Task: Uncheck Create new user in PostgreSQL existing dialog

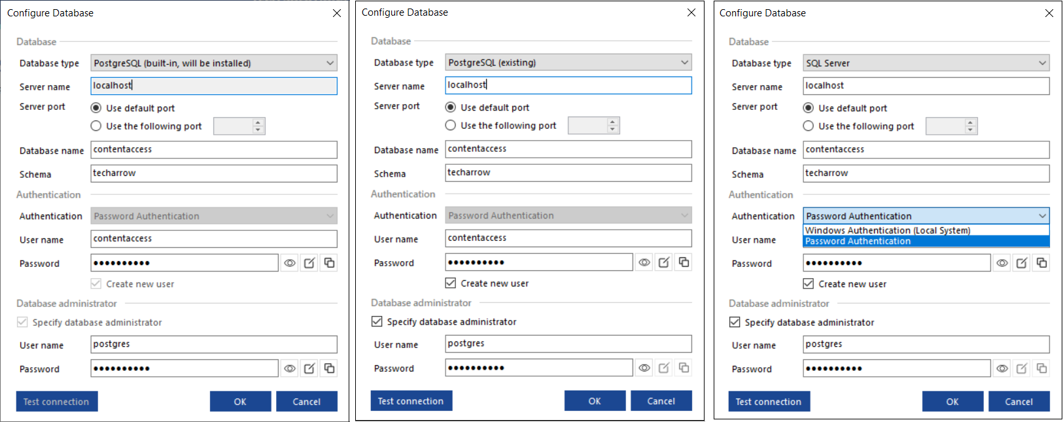Action: (451, 283)
